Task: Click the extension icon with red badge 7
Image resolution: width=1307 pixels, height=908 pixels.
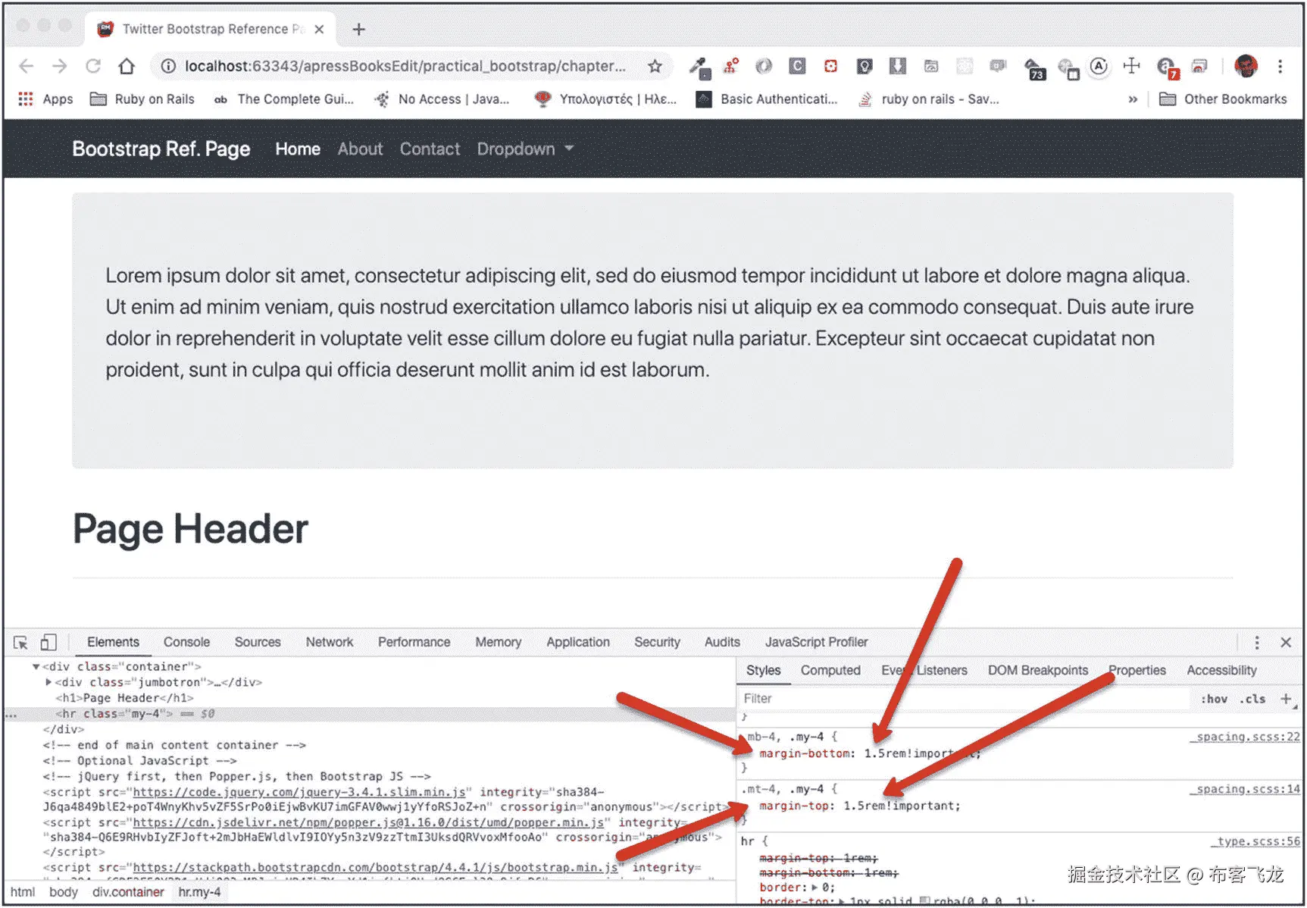Action: (x=1167, y=68)
